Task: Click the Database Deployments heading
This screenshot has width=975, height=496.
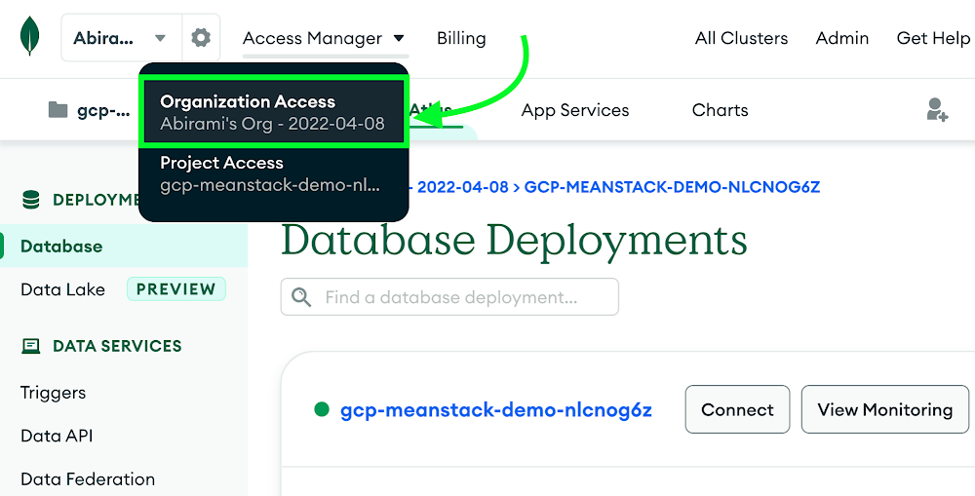Action: pos(514,241)
